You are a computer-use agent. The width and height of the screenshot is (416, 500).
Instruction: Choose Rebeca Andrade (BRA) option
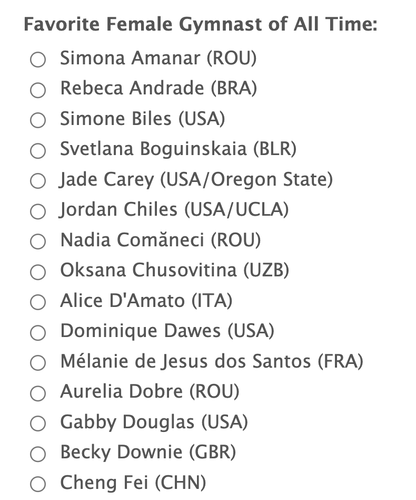38,90
